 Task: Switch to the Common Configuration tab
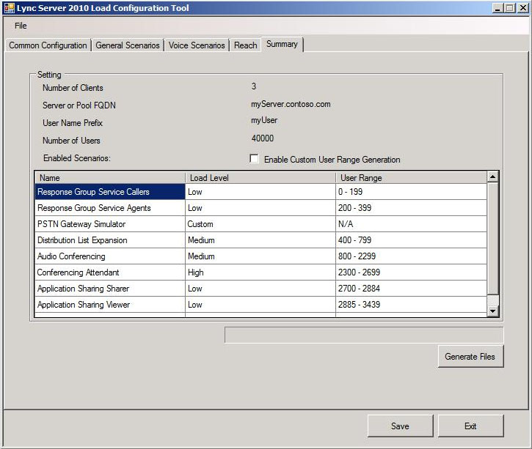48,45
